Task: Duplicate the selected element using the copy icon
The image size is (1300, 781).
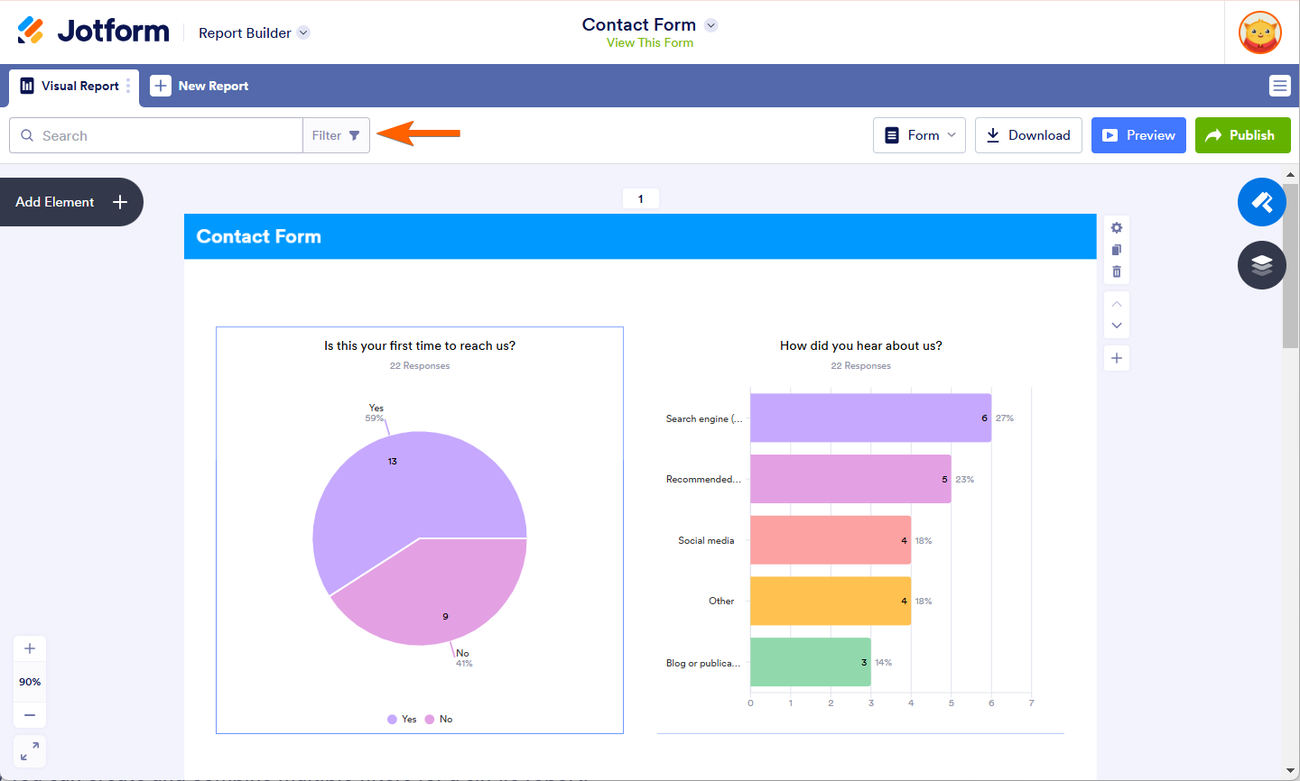Action: tap(1117, 249)
